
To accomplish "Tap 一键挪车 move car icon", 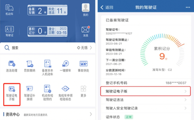I will pos(65,66).
